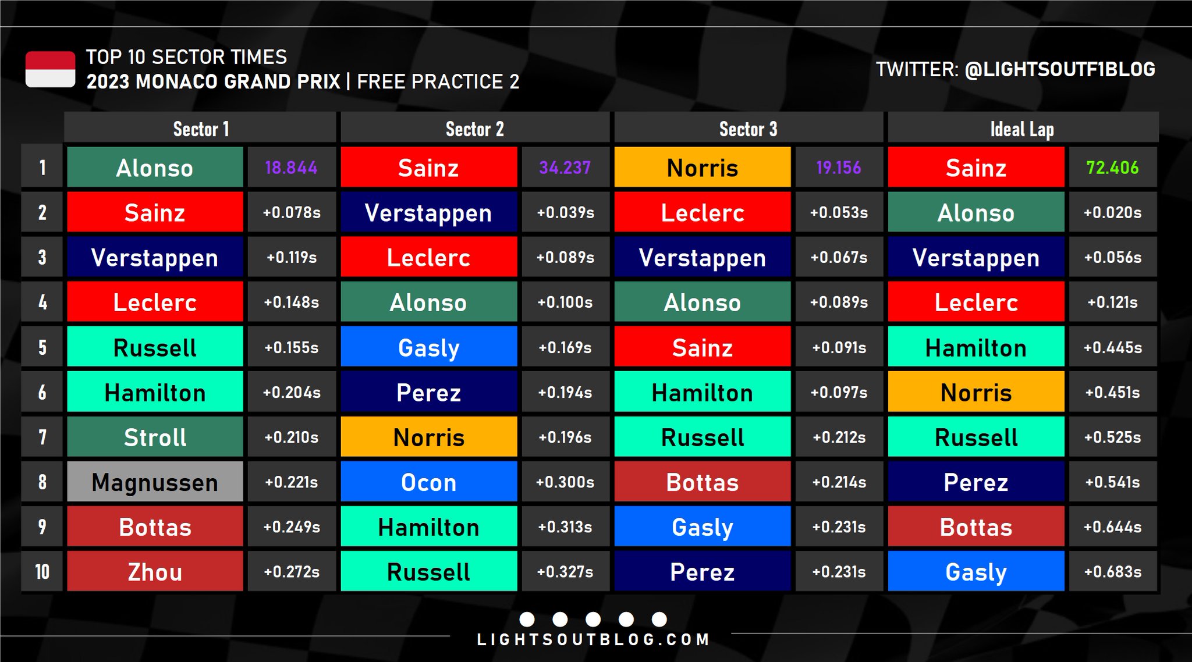
Task: Click the Monaco flag icon
Action: point(50,69)
